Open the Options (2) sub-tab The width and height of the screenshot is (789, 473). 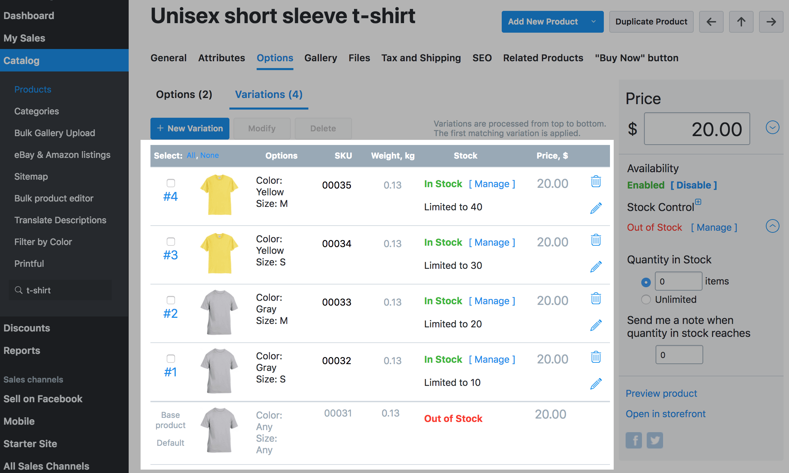184,95
